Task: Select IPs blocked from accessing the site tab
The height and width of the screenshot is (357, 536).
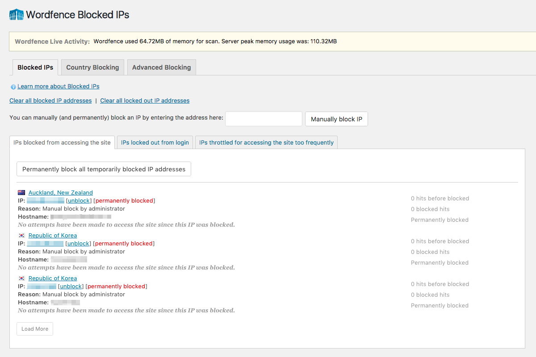Action: coord(62,143)
